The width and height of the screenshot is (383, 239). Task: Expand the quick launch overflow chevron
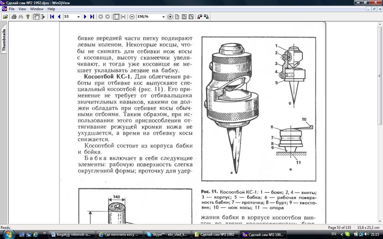pyautogui.click(x=45, y=233)
